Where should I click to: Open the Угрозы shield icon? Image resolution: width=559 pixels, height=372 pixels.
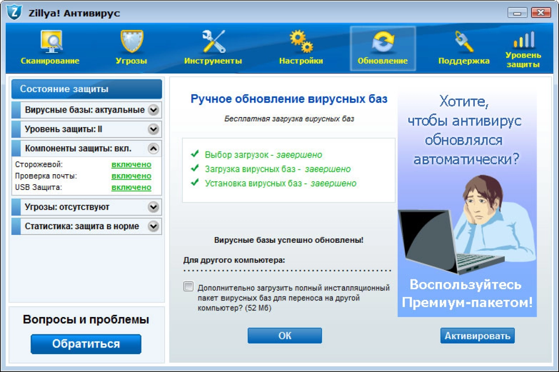tap(131, 42)
